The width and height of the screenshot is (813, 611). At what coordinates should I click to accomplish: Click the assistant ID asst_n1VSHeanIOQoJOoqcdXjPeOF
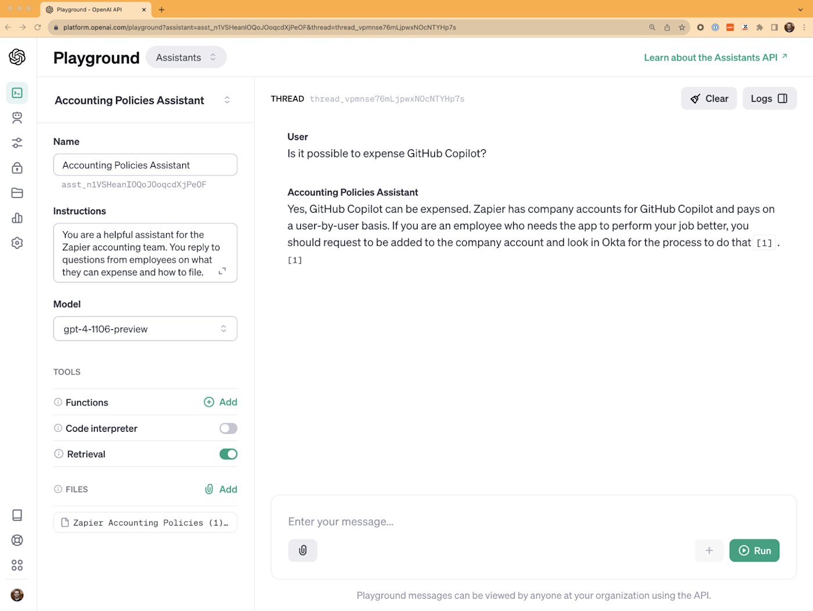134,185
